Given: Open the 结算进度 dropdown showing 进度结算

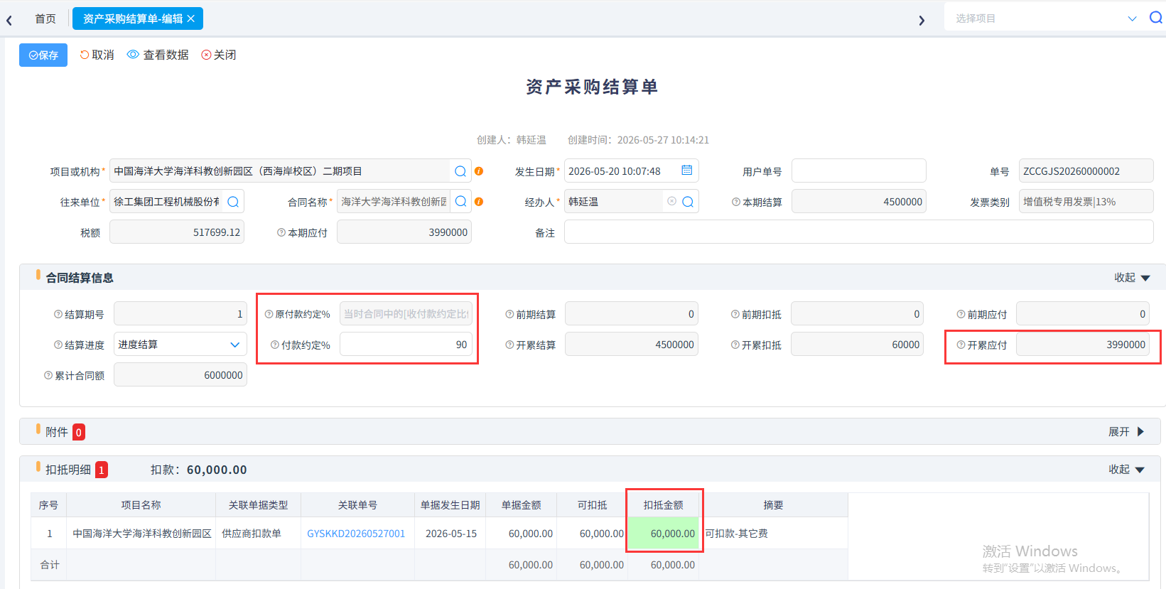Looking at the screenshot, I should pos(180,345).
